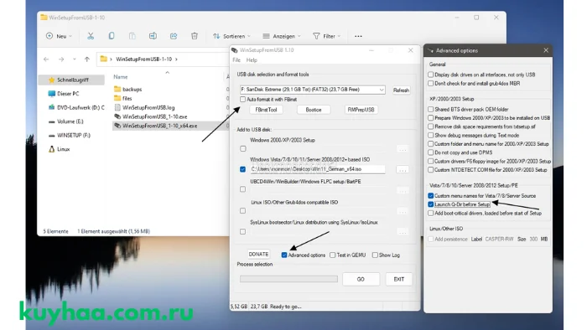Browse for Windows Vista/7/8/10/11 ISO file
The width and height of the screenshot is (587, 330).
(x=403, y=170)
